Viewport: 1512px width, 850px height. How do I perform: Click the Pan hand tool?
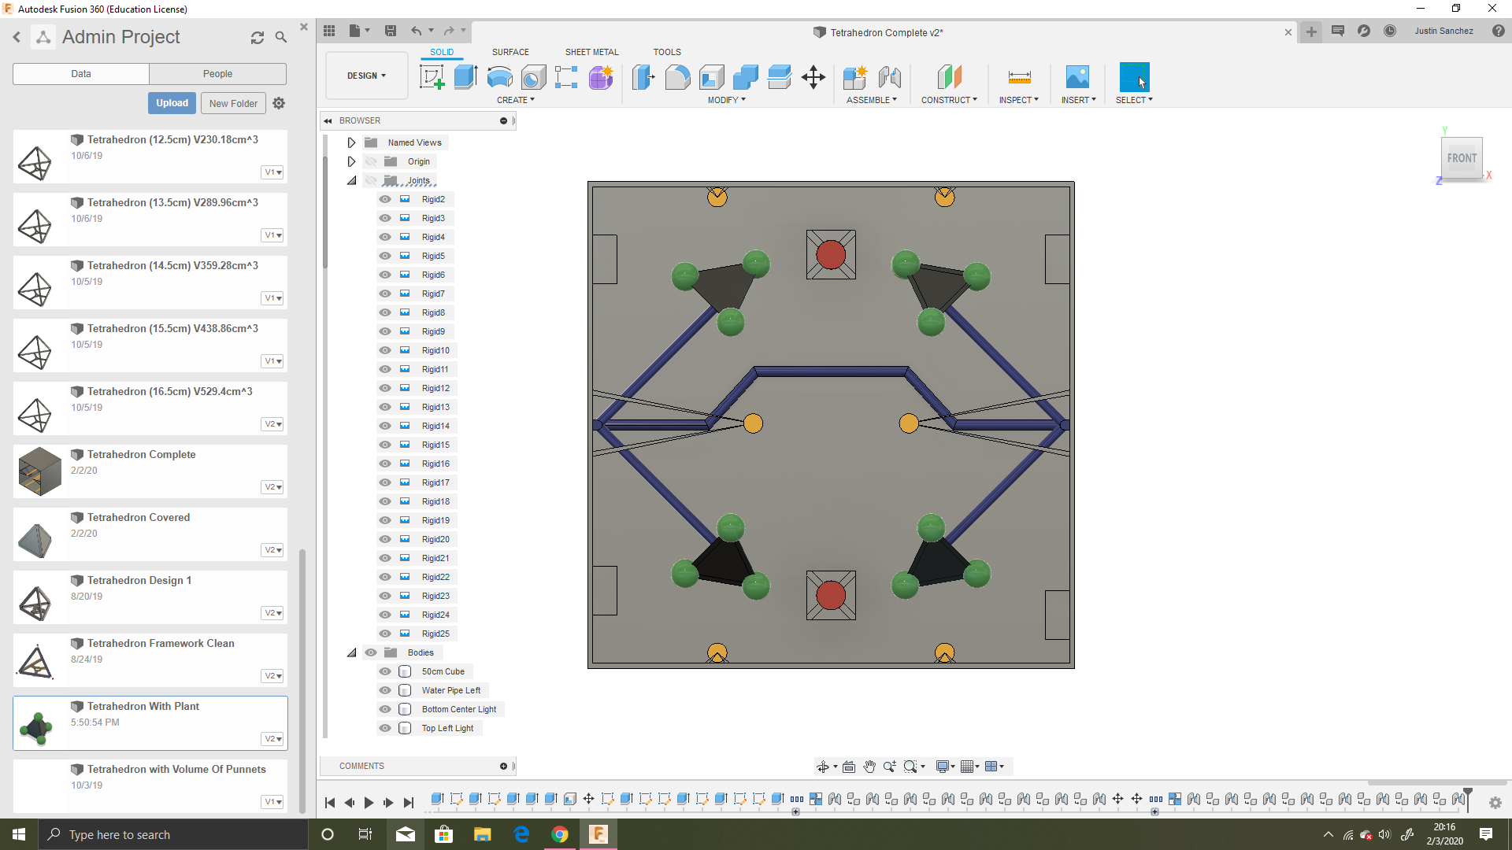pos(869,767)
